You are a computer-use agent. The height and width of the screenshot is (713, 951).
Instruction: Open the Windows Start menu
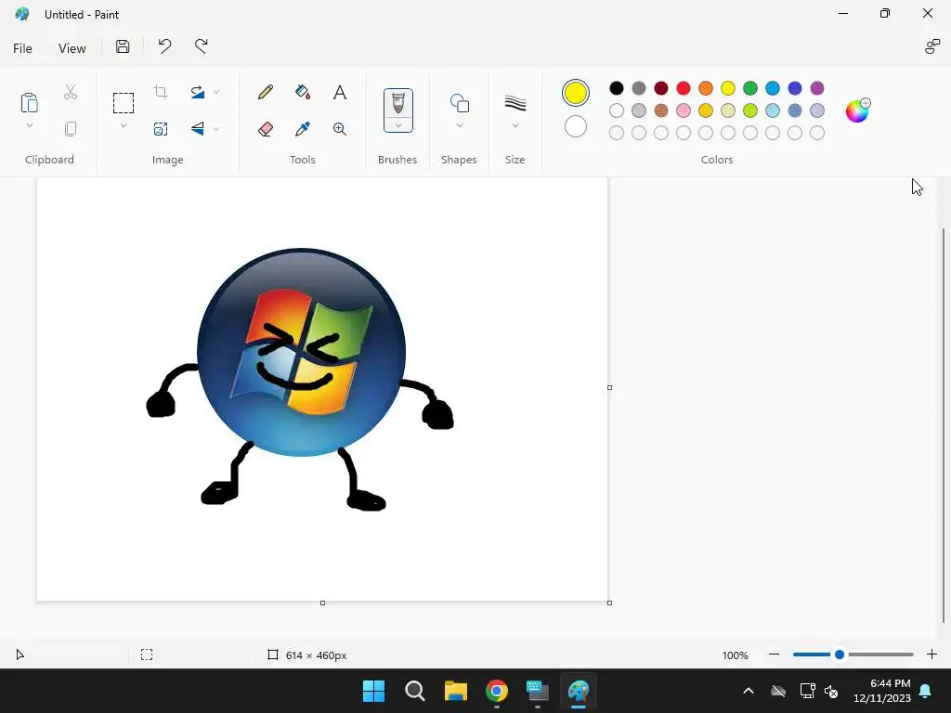(373, 691)
